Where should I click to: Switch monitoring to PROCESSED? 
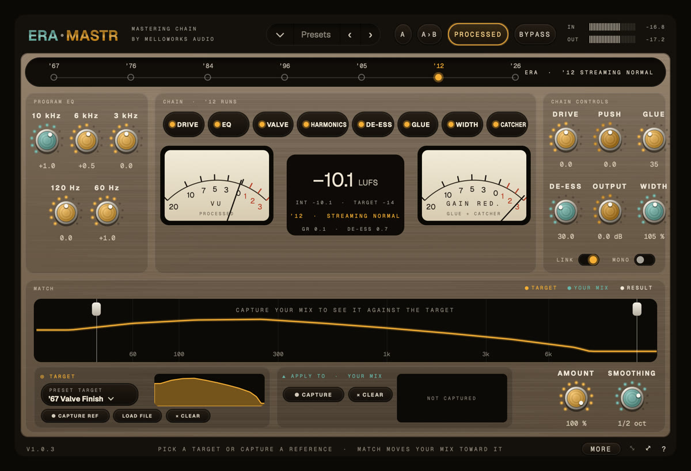point(478,35)
